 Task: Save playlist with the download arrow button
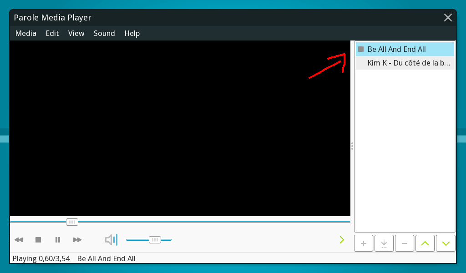click(x=384, y=243)
